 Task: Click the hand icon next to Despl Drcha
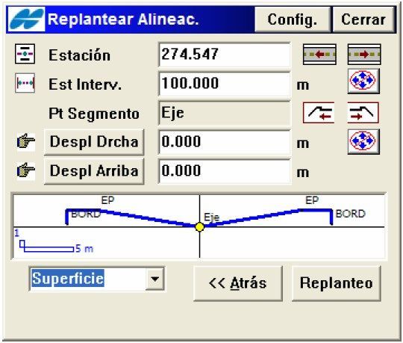tap(25, 141)
